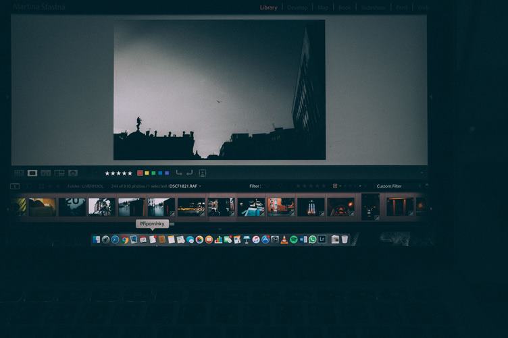
Task: Open the Custom Filter dropdown
Action: click(x=389, y=186)
